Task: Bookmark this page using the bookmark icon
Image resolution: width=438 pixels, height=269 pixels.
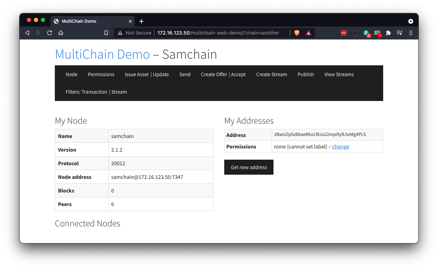Action: [106, 33]
